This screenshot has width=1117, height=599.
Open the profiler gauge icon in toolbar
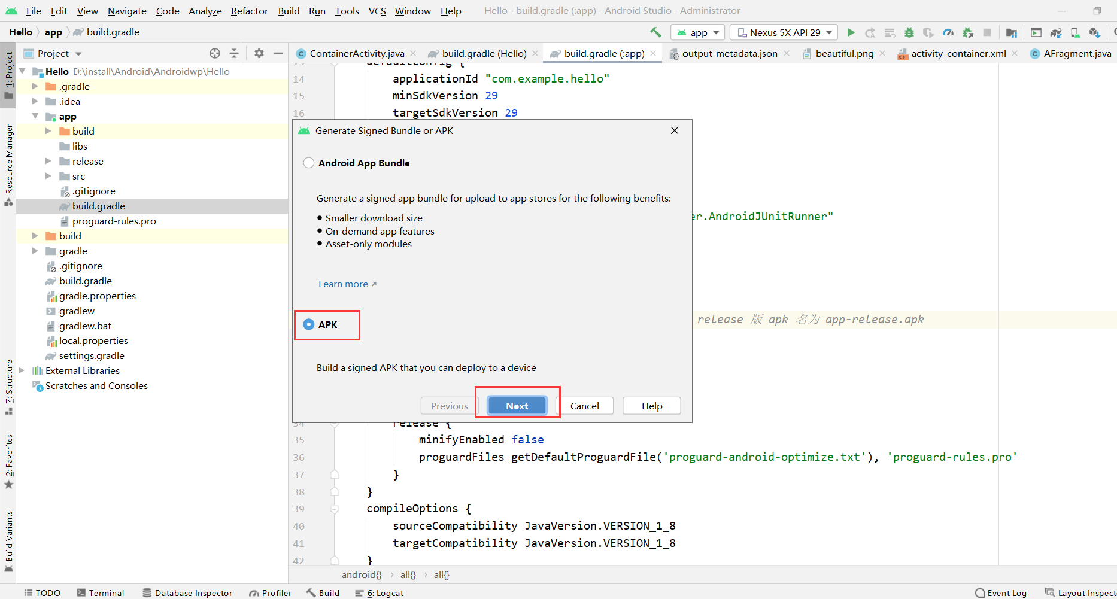[948, 32]
